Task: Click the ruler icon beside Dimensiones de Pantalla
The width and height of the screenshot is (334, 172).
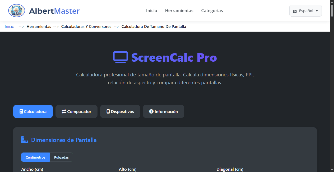Action: click(24, 140)
